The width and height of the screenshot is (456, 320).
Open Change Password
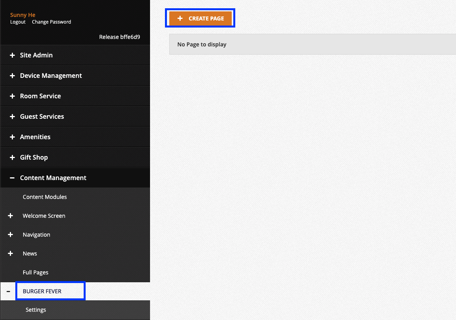[x=51, y=22]
